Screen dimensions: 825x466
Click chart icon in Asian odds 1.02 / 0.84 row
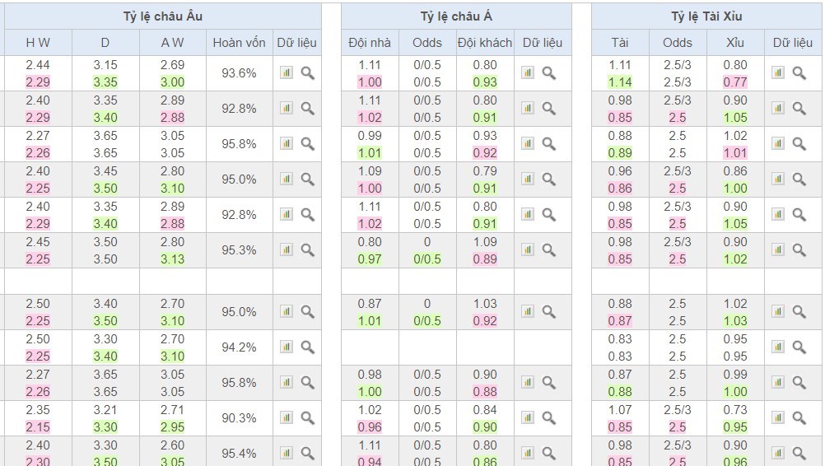coord(528,417)
